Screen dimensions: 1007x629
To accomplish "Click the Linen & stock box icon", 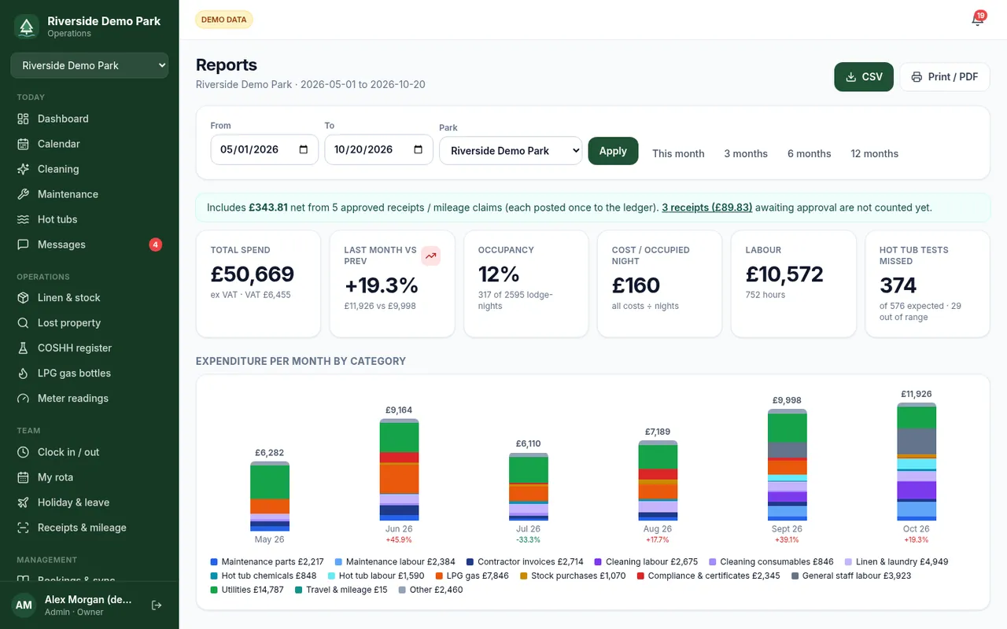I will point(23,298).
